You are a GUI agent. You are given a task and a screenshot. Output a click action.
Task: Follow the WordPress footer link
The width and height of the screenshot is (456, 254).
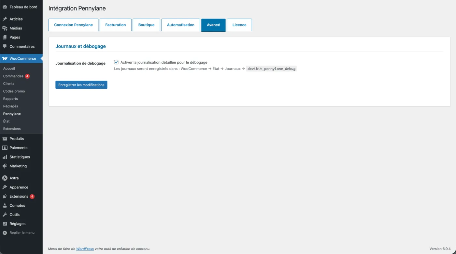(85, 249)
